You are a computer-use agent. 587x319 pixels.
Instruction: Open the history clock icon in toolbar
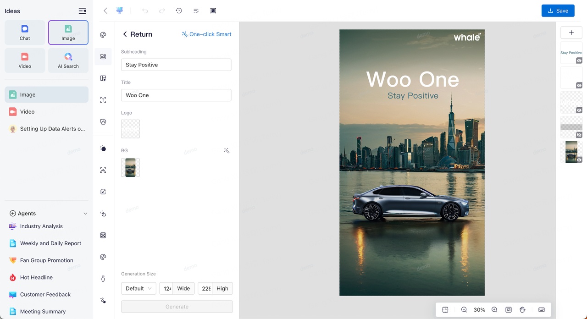pos(179,11)
